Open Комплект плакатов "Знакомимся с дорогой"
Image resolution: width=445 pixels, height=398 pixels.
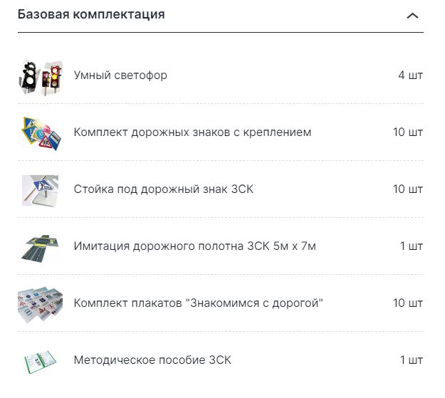[x=199, y=303]
